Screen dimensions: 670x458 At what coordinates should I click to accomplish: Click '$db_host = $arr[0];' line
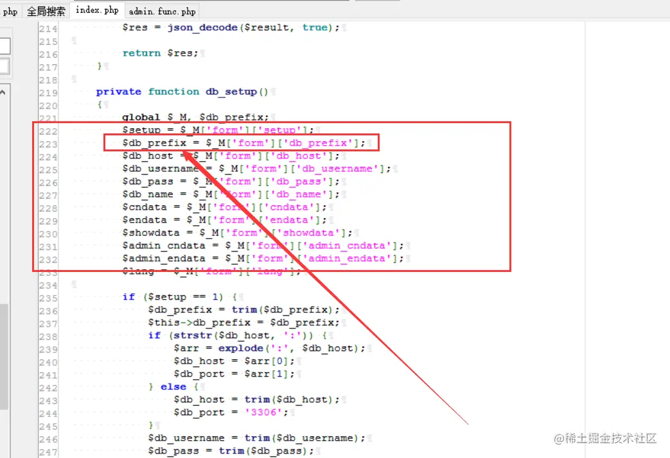click(x=234, y=361)
